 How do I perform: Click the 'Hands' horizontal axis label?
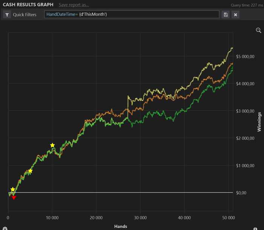tap(120, 226)
